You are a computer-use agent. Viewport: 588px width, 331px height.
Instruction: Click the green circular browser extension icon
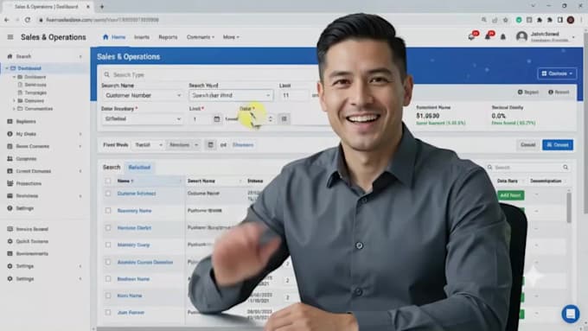click(x=519, y=20)
